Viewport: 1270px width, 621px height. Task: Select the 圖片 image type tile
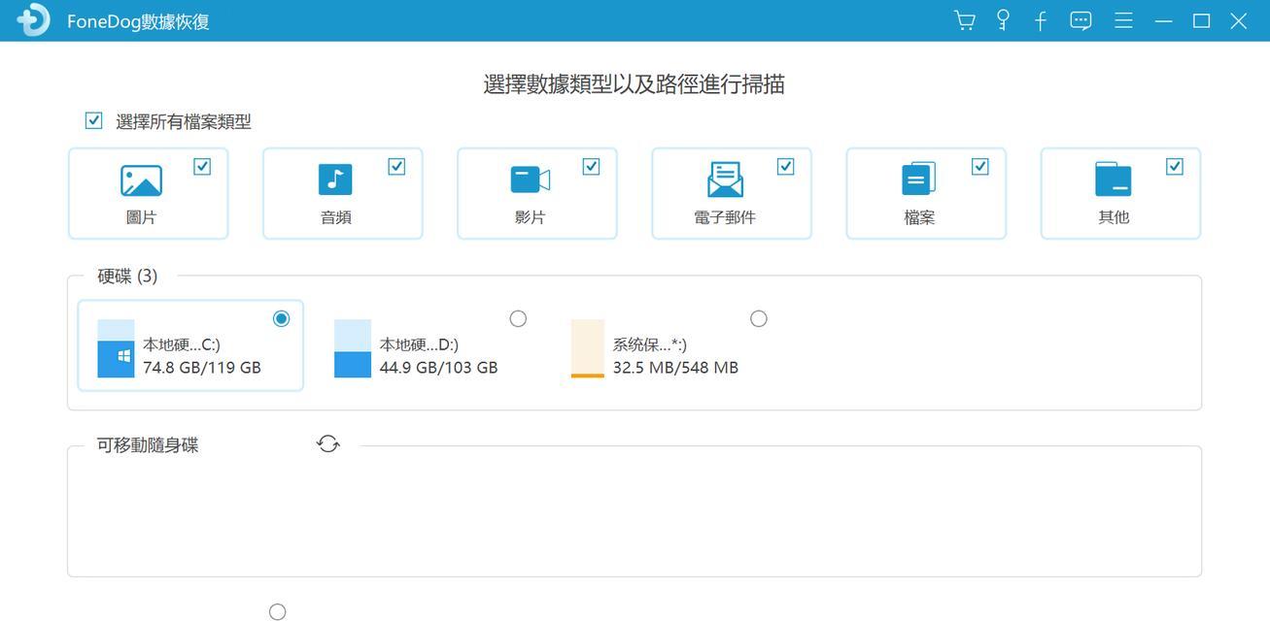[x=148, y=193]
